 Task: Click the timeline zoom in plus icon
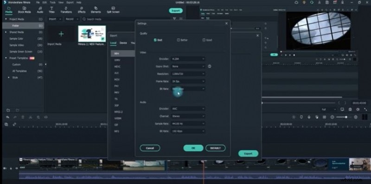tap(356, 117)
